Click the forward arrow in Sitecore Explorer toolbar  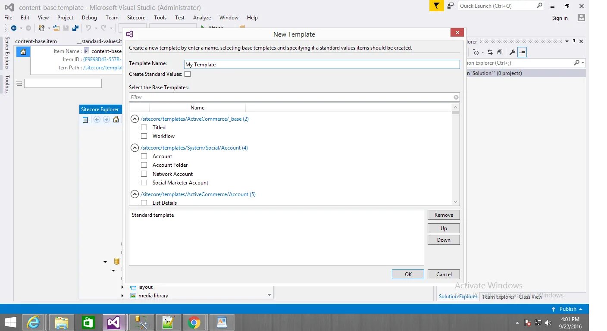(106, 119)
